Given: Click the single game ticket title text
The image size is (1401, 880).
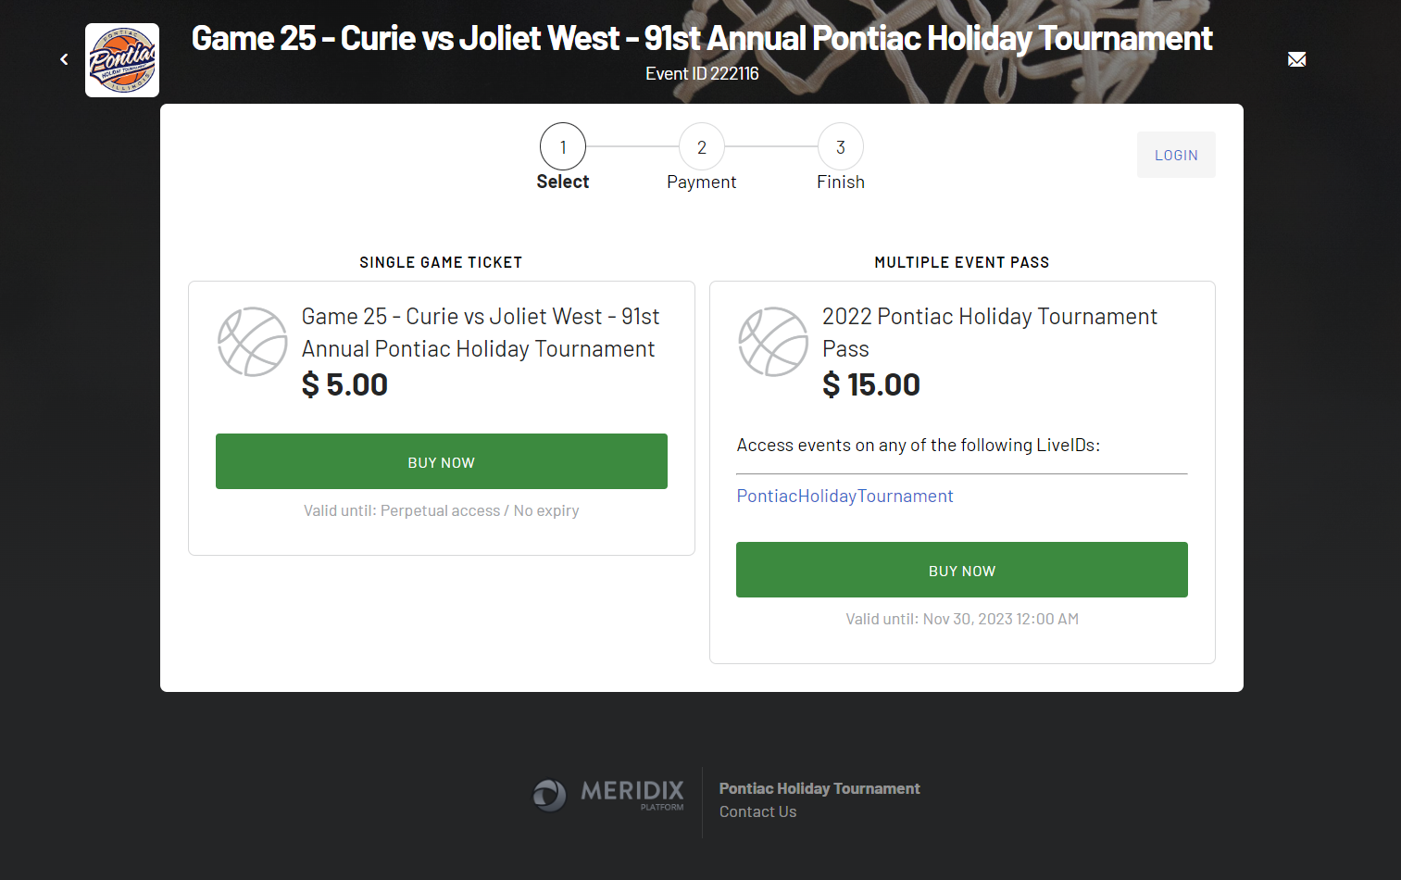Looking at the screenshot, I should (x=480, y=332).
